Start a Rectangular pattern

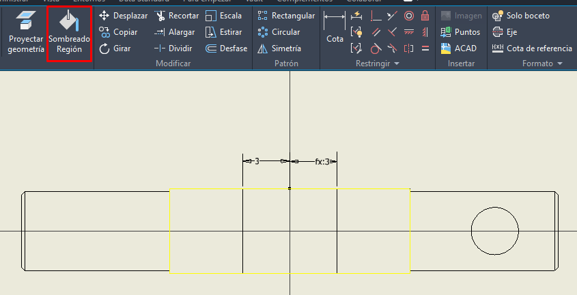point(286,16)
